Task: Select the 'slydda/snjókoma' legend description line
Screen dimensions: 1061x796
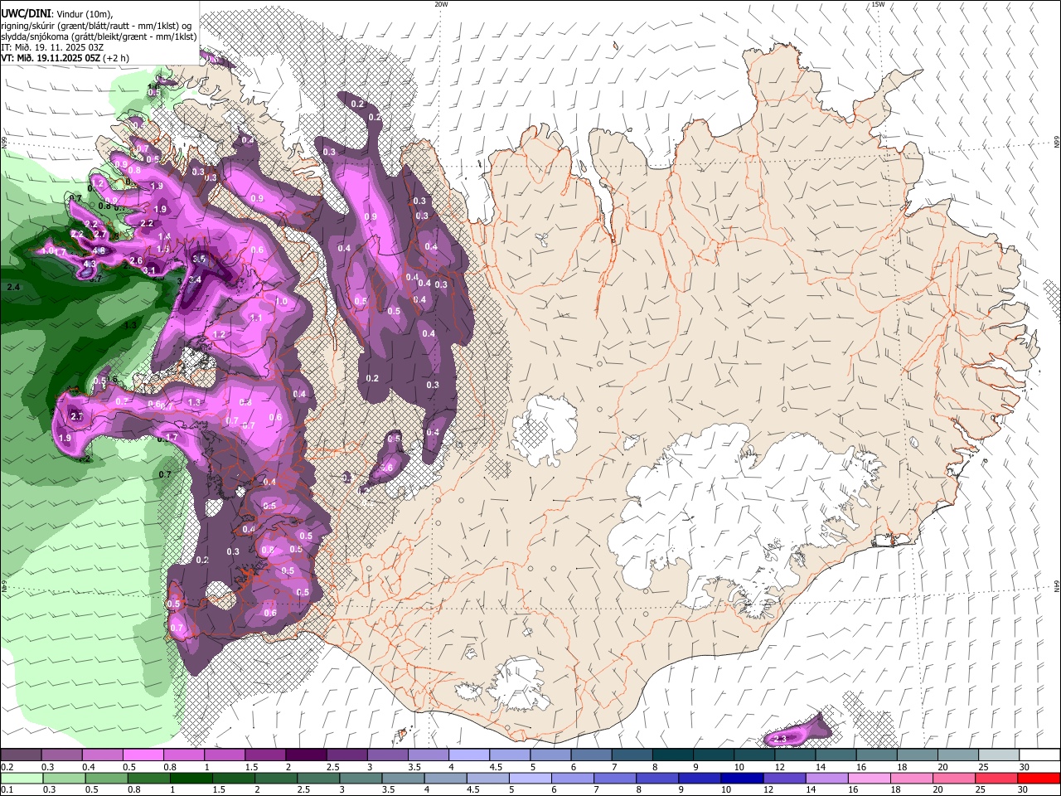Action: 99,36
